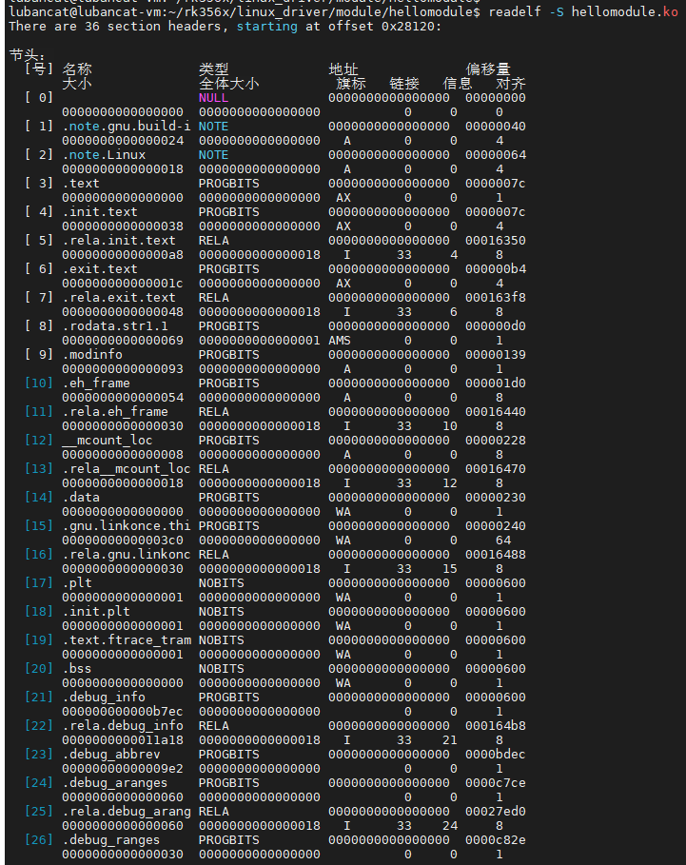This screenshot has height=865, width=686.
Task: Click the .debug_abbrev section name
Action: tap(110, 754)
